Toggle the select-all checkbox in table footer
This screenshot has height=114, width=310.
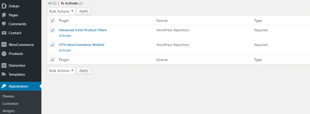point(52,60)
